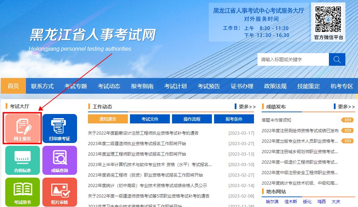Select 机考专区 in the navigation bar
The image size is (358, 207).
[341, 86]
